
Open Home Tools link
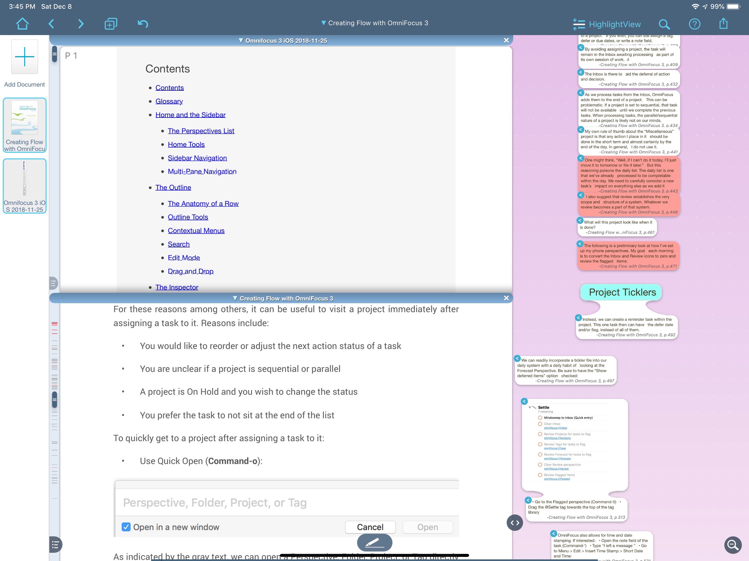pos(186,144)
